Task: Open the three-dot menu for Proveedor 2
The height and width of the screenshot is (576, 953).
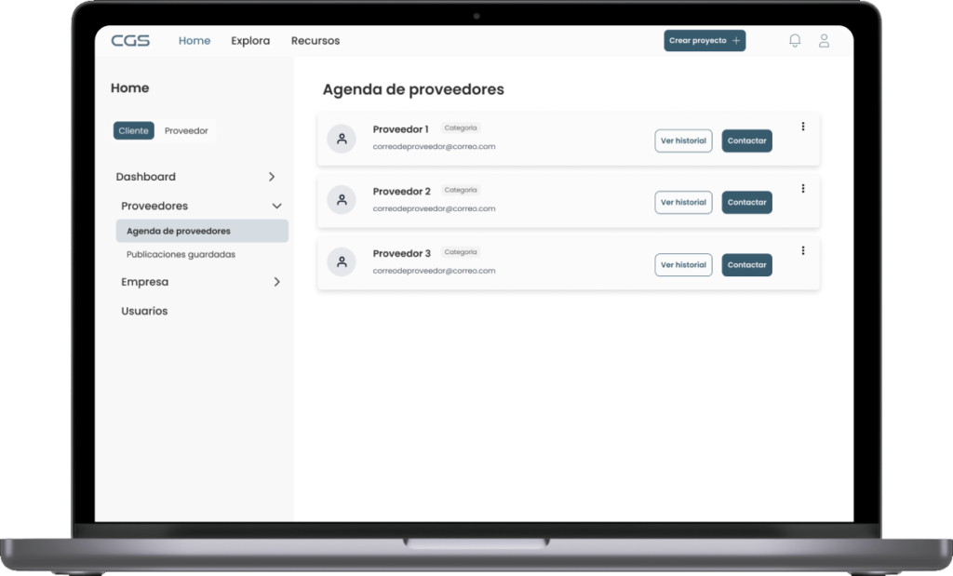Action: tap(803, 189)
